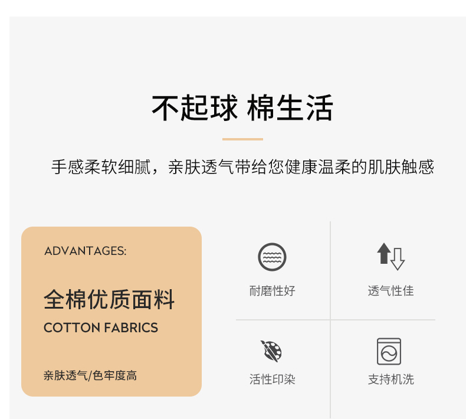Click the 亲肤透气/色牢度高 caption
The image size is (466, 419).
tap(90, 375)
